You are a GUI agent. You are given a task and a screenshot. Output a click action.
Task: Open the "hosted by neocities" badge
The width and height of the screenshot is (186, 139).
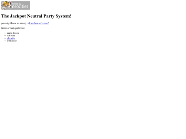tap(15, 5)
